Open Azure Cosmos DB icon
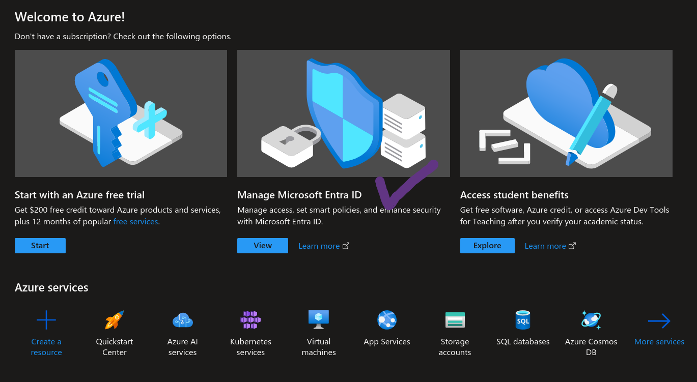The width and height of the screenshot is (697, 382). click(x=591, y=320)
